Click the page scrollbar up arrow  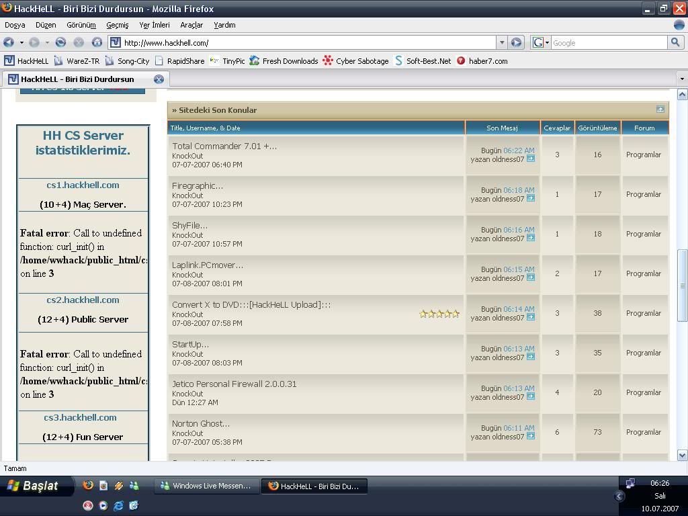coord(682,94)
